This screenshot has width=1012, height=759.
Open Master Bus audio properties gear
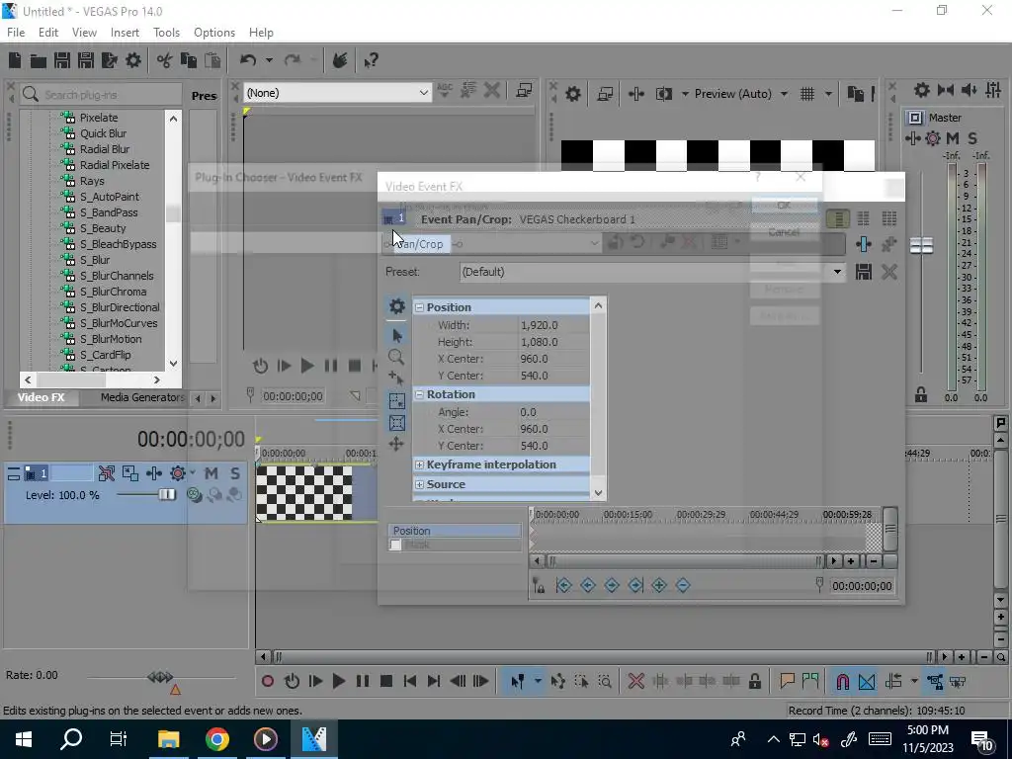click(922, 90)
